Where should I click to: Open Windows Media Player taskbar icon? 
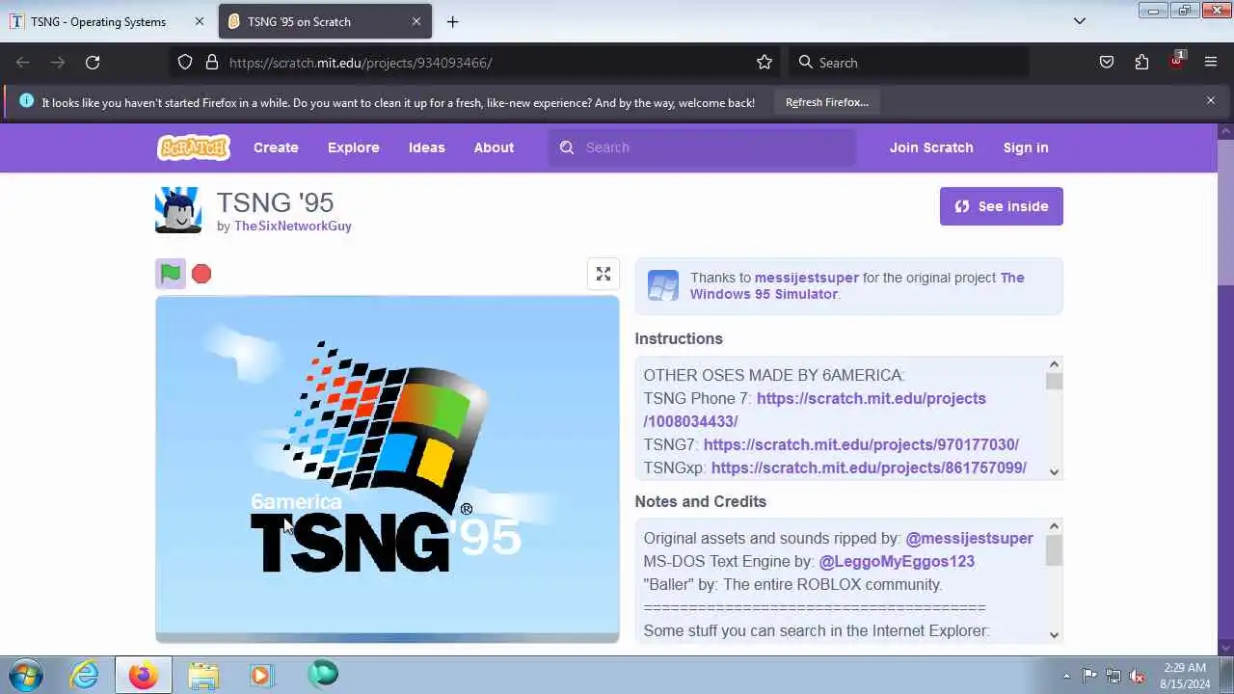pyautogui.click(x=261, y=675)
